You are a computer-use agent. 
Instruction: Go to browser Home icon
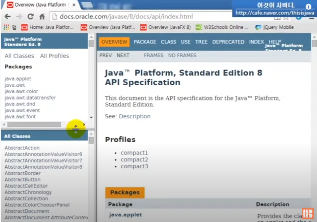[x=42, y=16]
